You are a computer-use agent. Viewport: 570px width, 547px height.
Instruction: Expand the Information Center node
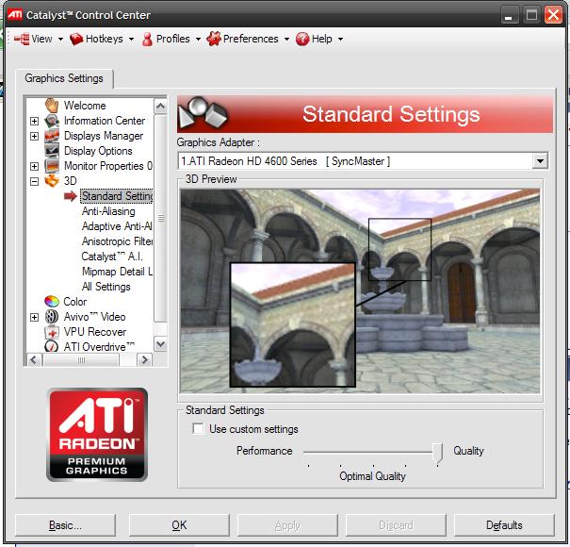[x=34, y=122]
